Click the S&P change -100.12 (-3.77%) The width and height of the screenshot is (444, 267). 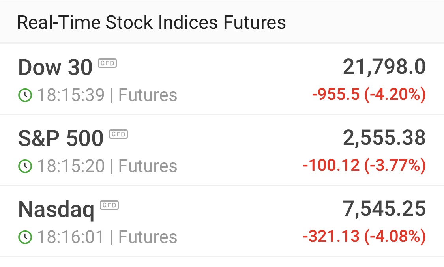tap(364, 165)
